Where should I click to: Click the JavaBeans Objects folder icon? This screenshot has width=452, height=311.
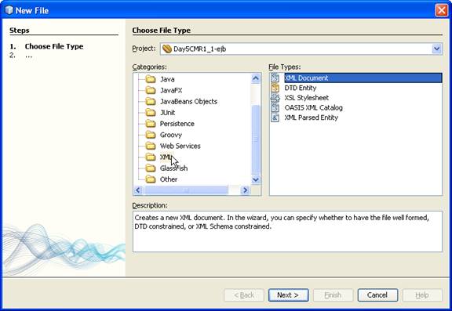tap(151, 102)
